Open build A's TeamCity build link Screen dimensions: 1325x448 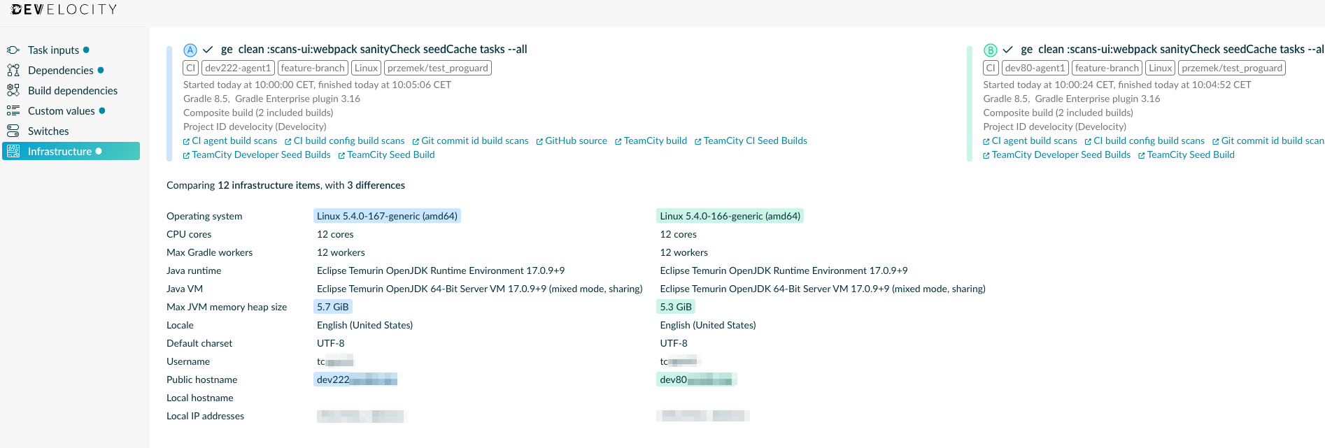[x=655, y=141]
